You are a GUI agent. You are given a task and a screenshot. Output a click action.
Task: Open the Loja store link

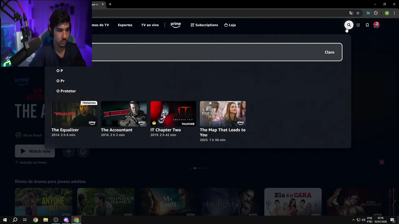[230, 25]
